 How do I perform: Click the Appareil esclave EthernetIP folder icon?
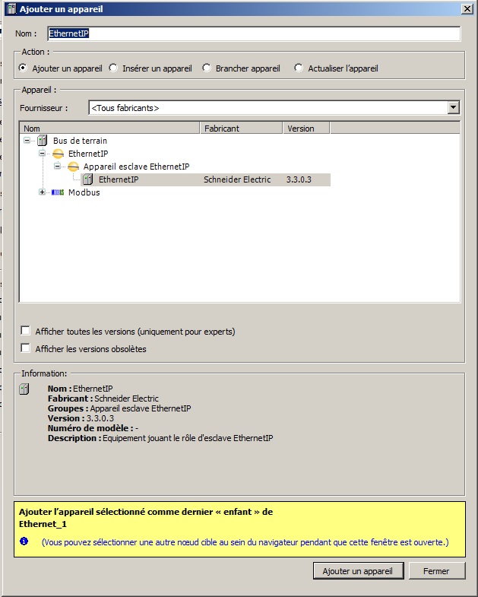pyautogui.click(x=73, y=167)
